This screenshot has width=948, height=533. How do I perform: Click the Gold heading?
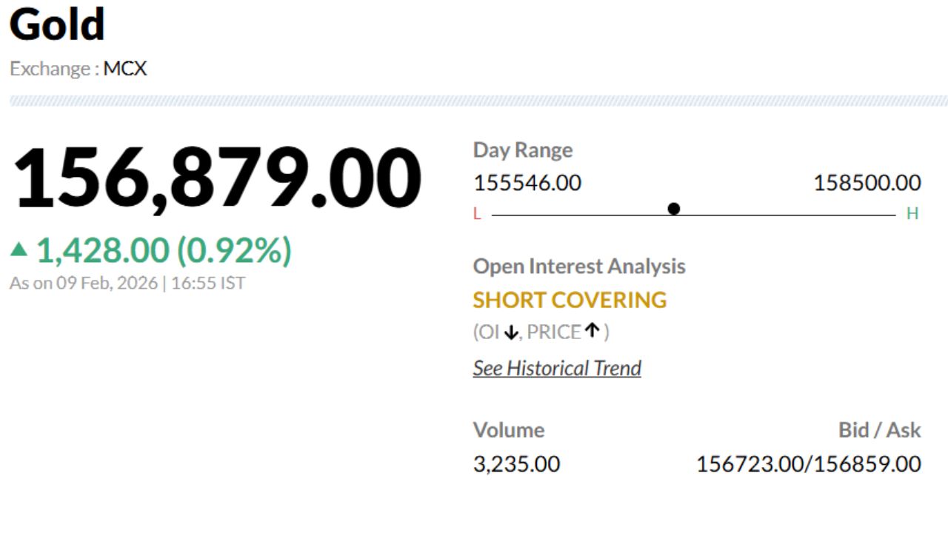57,24
